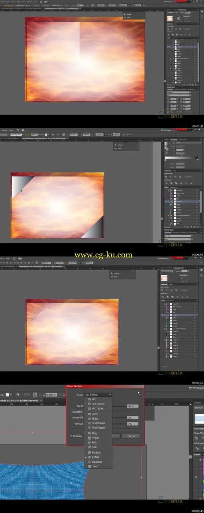The image size is (204, 513).
Task: Click Delete Selection trash icon in 00:04:56 frame
Action: (198, 227)
